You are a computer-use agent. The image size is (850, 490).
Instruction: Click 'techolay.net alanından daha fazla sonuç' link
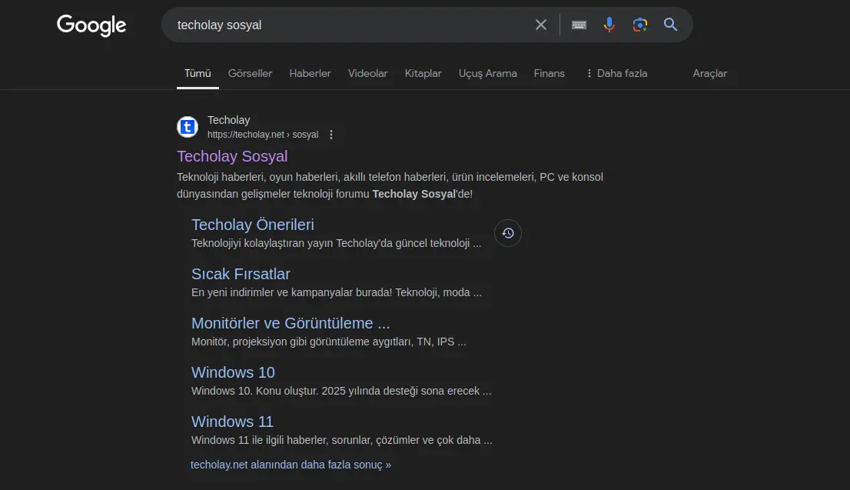point(291,465)
